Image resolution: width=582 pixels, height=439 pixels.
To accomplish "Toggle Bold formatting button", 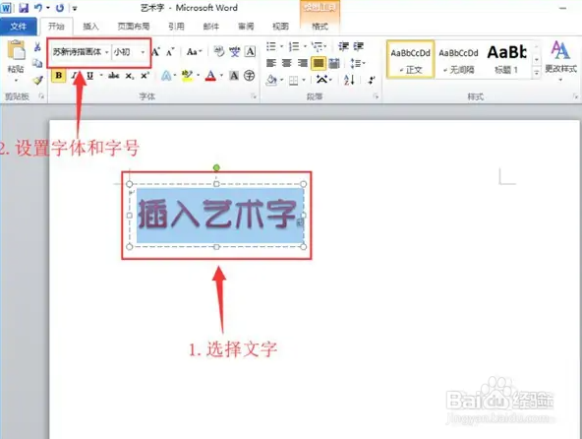I will coord(59,76).
